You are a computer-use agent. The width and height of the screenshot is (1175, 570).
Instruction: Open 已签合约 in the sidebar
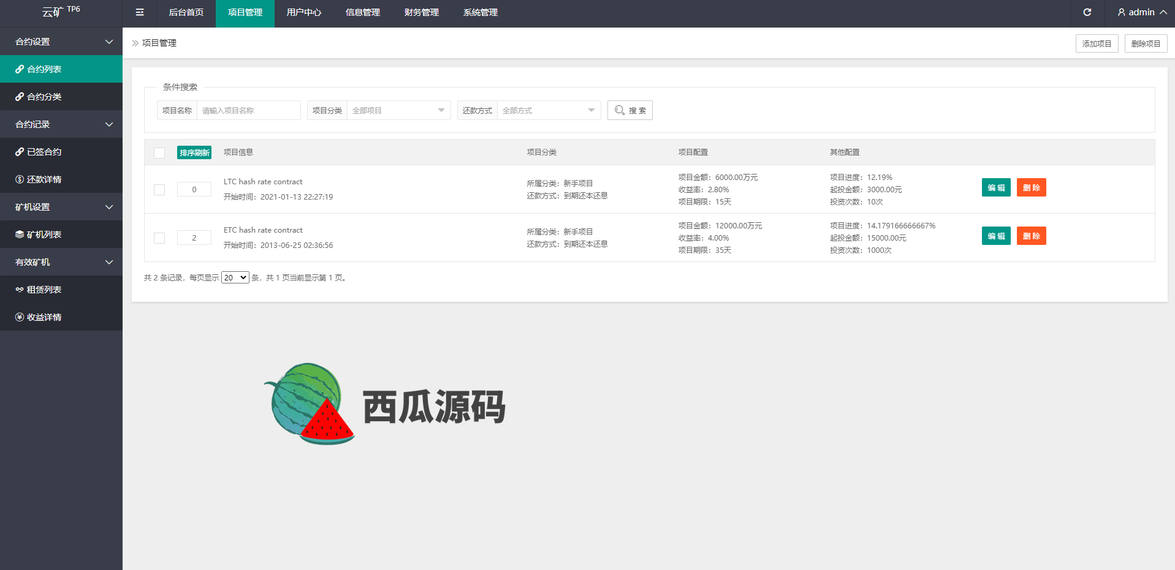click(x=61, y=152)
